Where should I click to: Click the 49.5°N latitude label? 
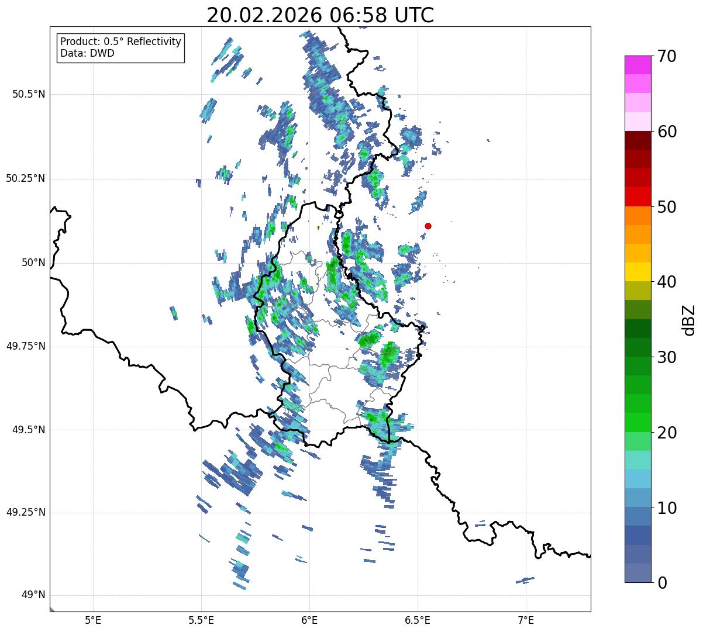point(29,430)
